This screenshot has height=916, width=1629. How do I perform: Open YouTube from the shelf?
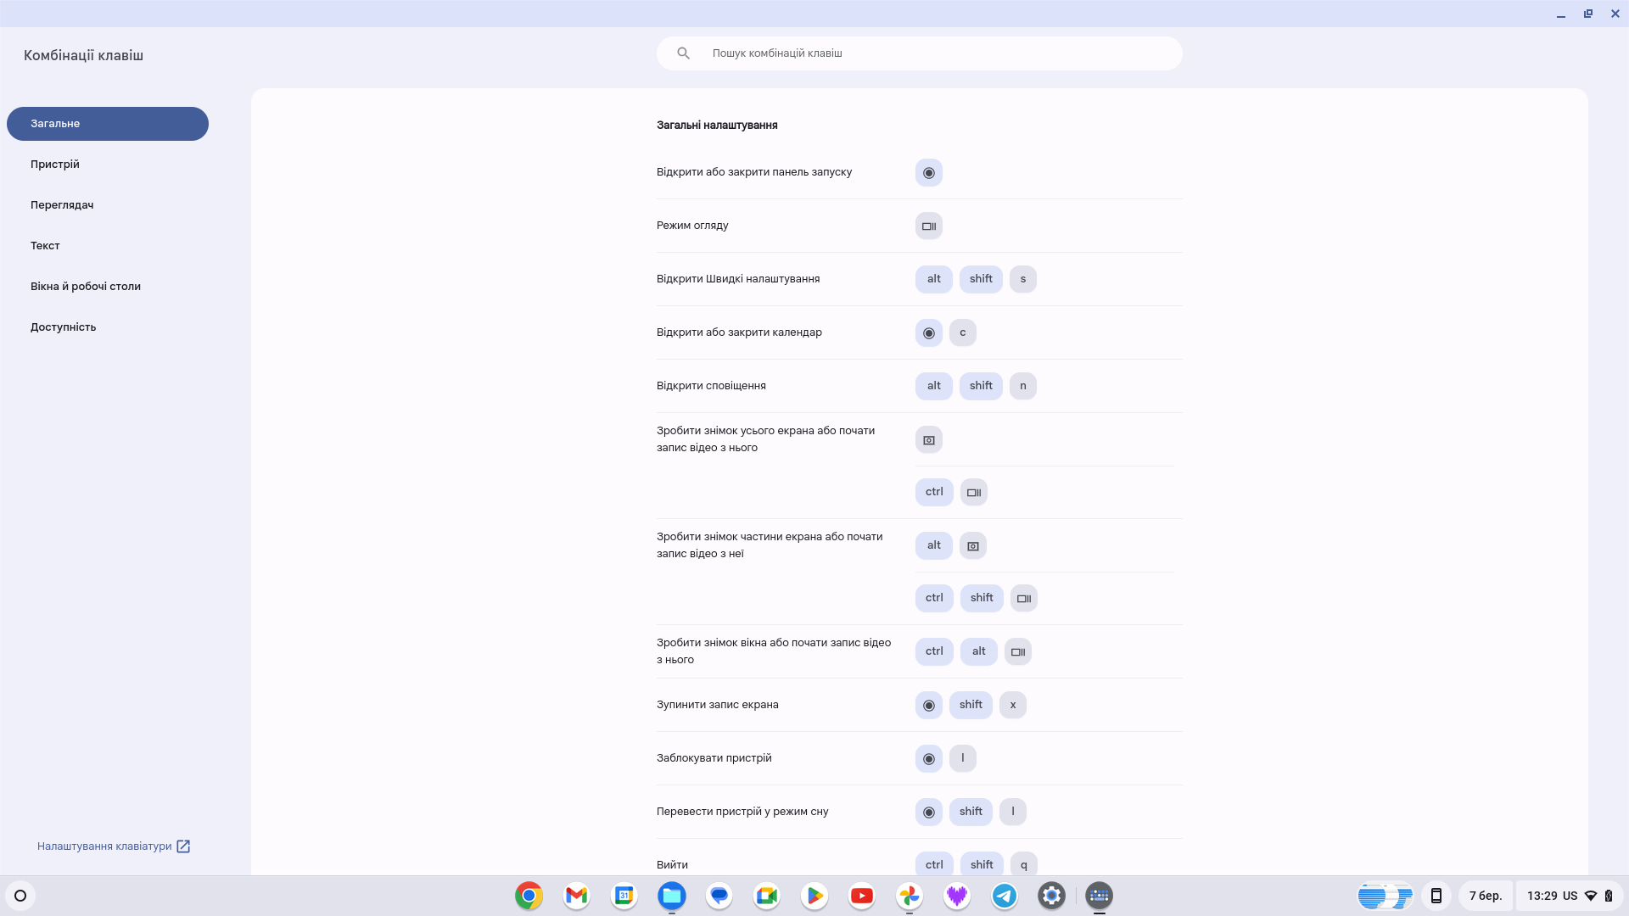[x=861, y=896]
